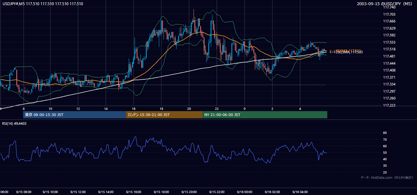Image resolution: width=417 pixels, height=195 pixels.
Task: Click the 2003-09-15 のUSD/JPY (M5) title
Action: (x=385, y=4)
